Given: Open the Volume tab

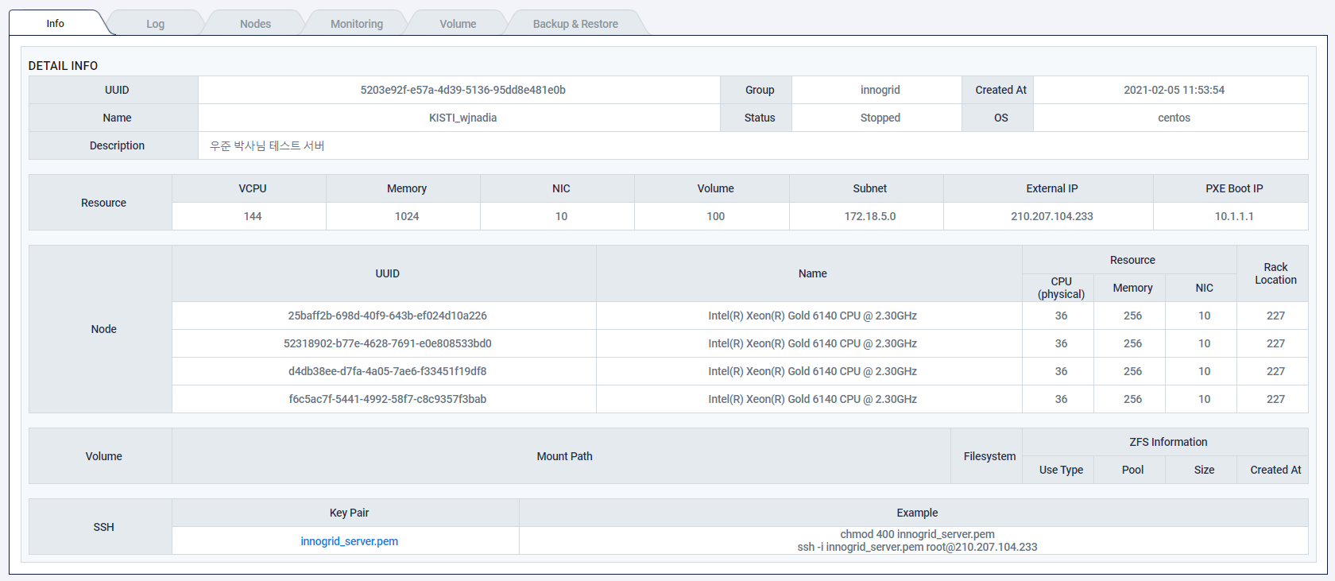Looking at the screenshot, I should click(458, 24).
